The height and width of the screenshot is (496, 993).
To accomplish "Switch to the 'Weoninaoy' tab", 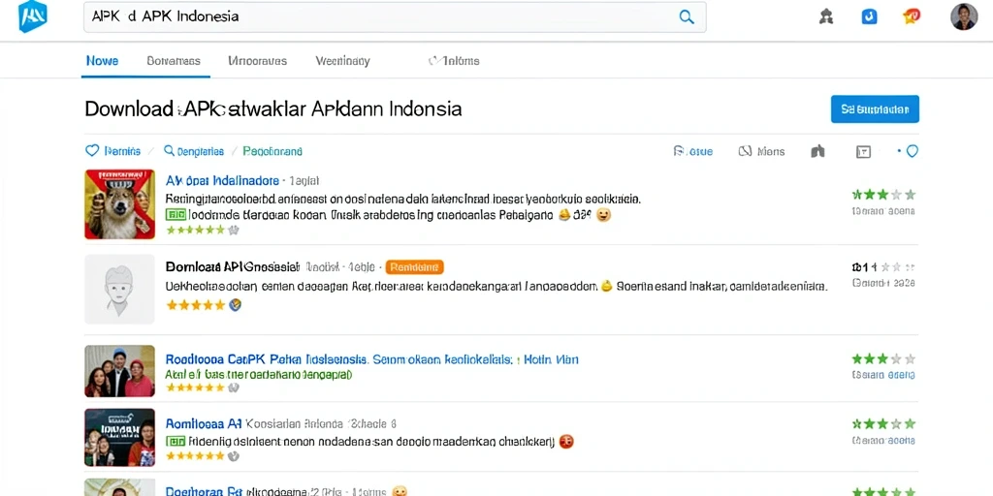I will (x=342, y=61).
